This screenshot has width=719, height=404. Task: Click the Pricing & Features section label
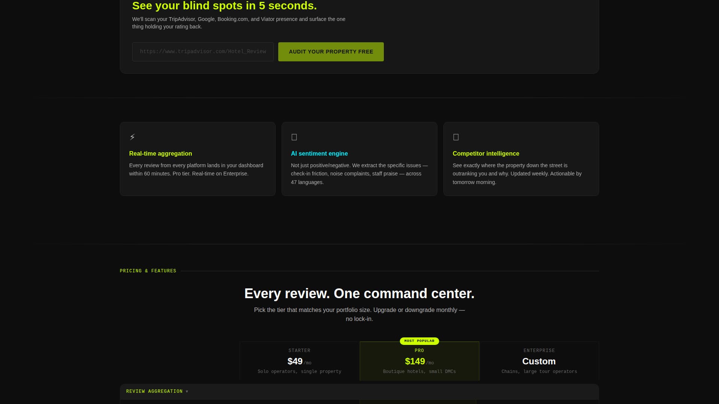click(148, 271)
